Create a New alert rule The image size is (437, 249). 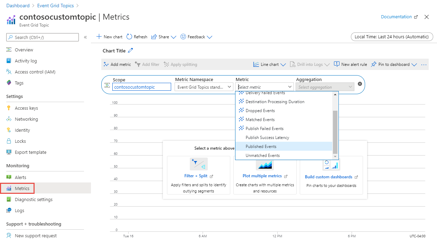click(350, 64)
